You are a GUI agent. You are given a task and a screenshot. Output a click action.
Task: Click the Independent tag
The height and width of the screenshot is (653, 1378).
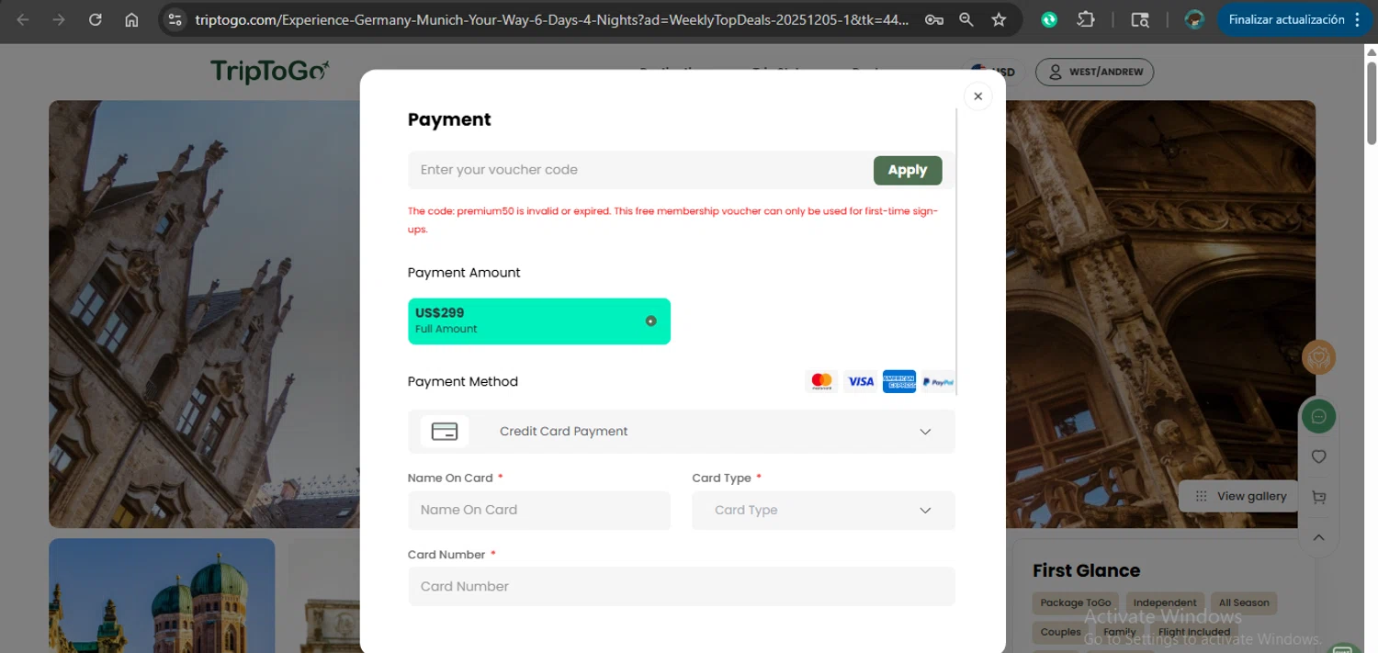(1165, 603)
